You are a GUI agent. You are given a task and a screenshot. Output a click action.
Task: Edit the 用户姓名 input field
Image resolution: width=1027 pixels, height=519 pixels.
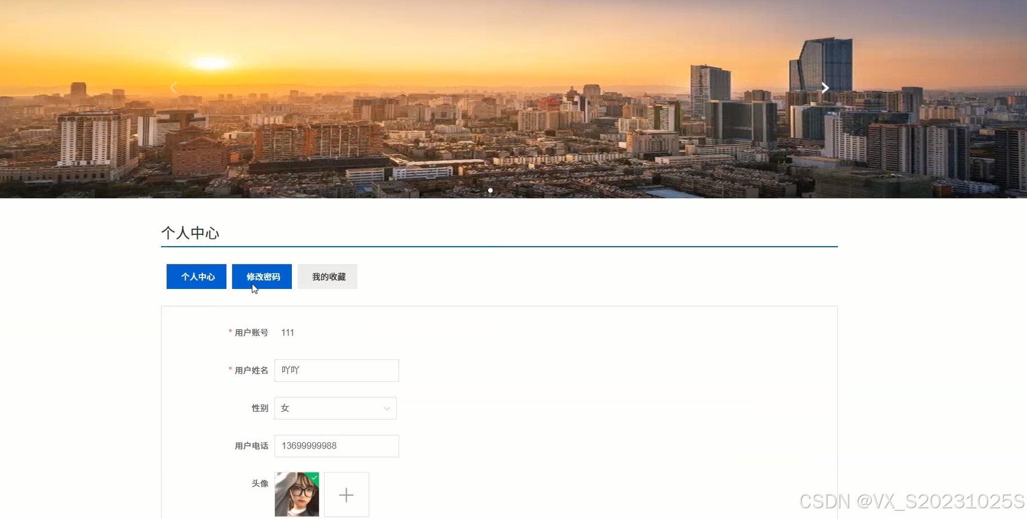[x=337, y=371]
